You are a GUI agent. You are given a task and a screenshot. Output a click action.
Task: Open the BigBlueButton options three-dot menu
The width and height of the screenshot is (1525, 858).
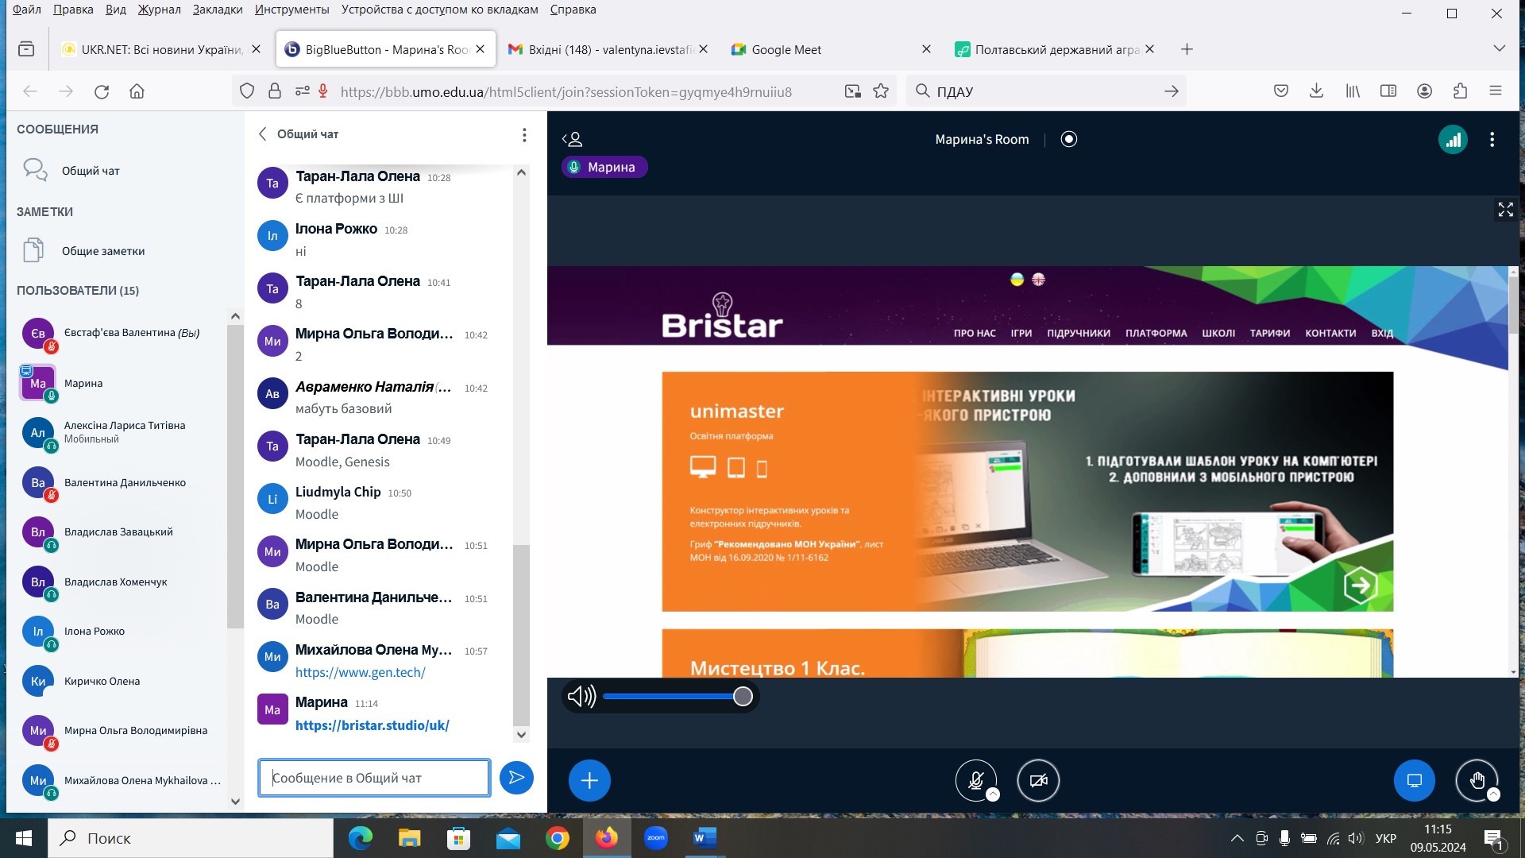(x=1492, y=140)
